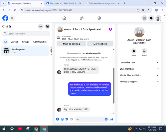
Task: Show hidden system tray icons chevron
Action: 137,129
